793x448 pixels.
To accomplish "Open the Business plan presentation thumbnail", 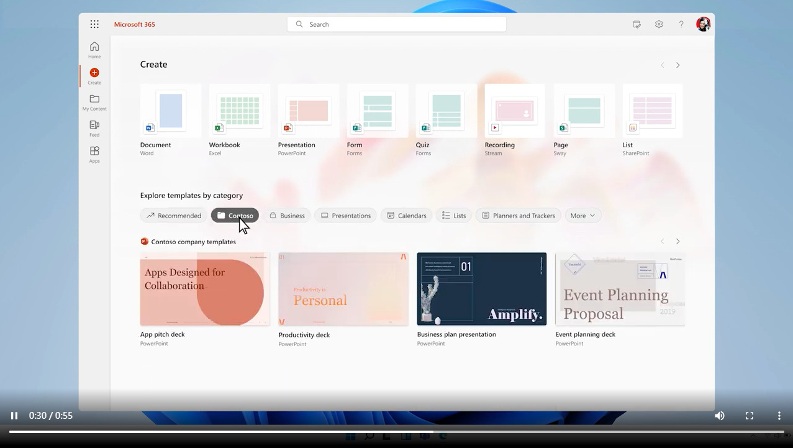I will click(482, 289).
